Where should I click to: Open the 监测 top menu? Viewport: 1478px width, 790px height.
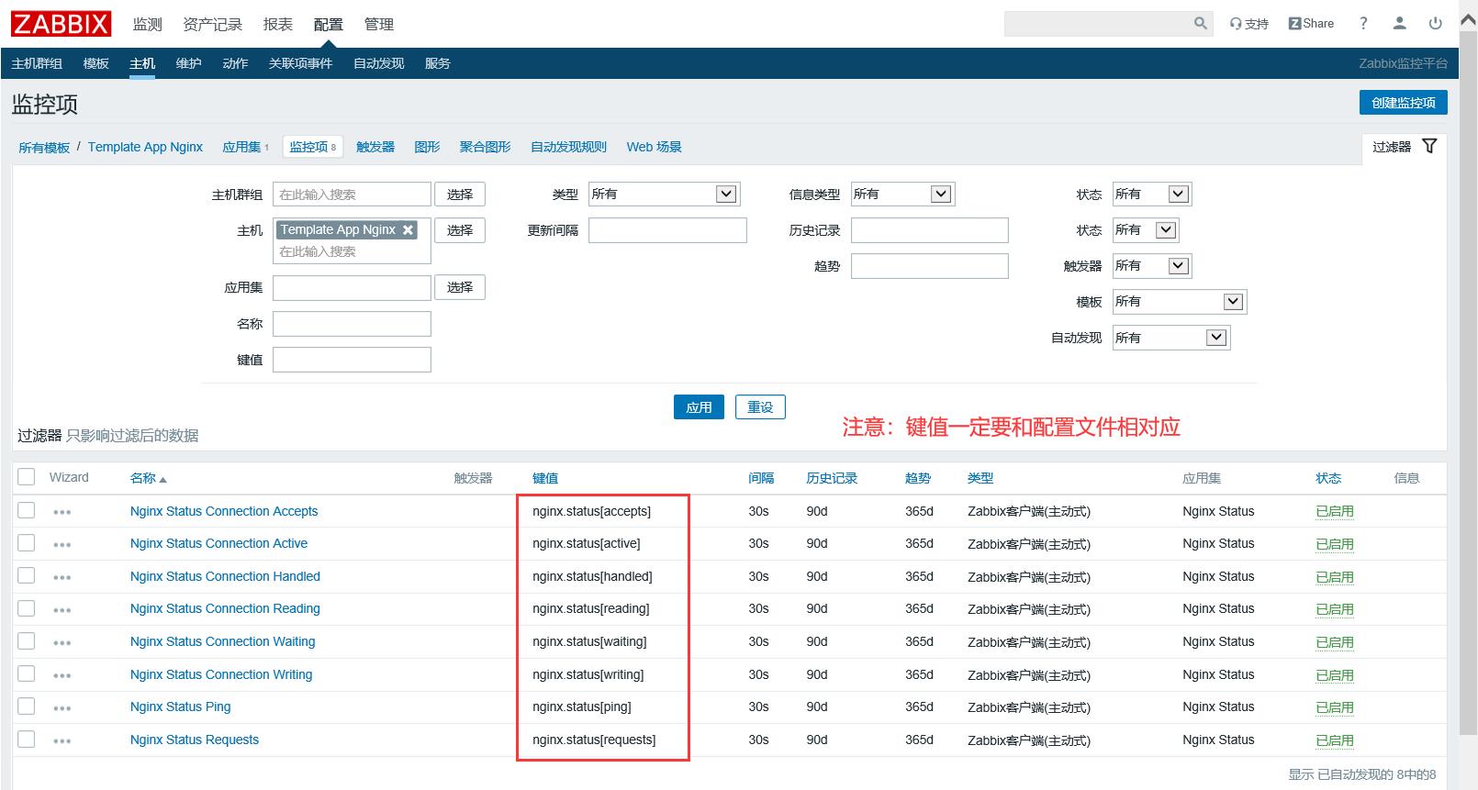(x=147, y=24)
